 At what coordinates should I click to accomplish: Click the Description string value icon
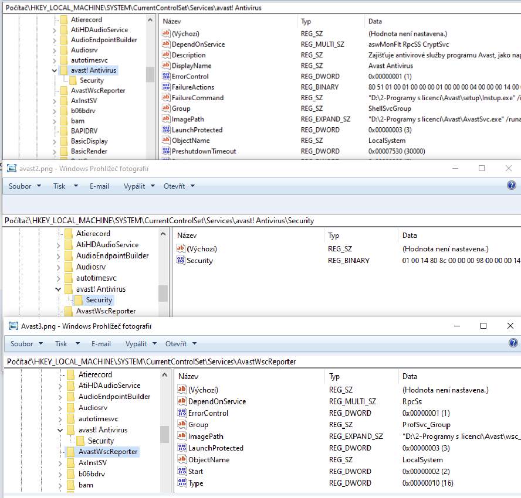tap(165, 55)
